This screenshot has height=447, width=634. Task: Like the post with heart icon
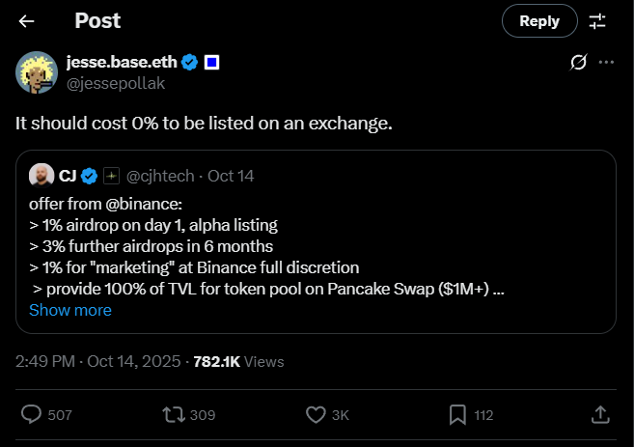coord(315,414)
